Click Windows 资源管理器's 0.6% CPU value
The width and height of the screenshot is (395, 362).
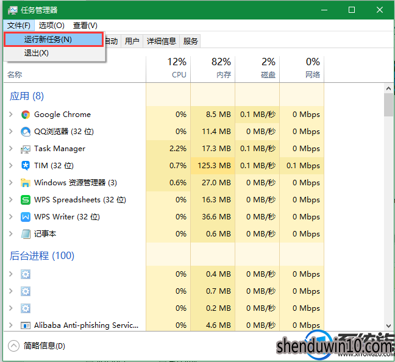[178, 183]
